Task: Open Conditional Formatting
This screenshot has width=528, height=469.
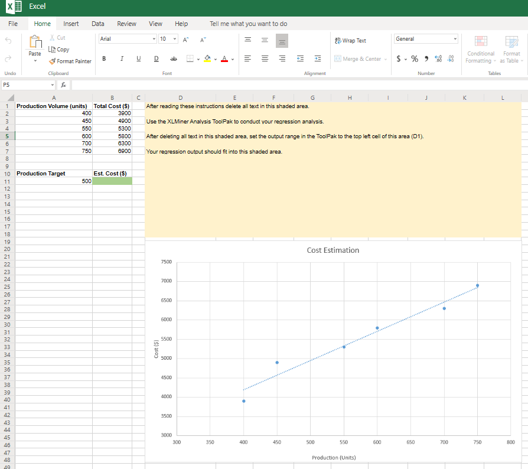Action: click(x=480, y=49)
